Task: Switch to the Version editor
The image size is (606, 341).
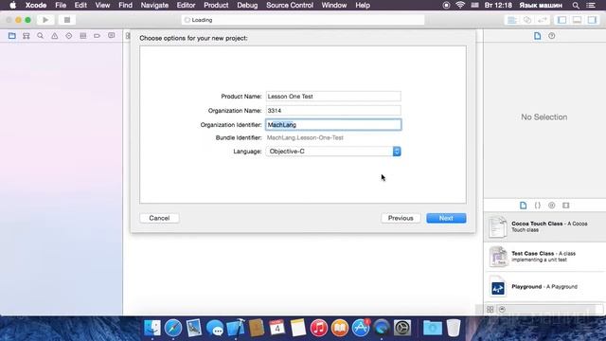Action: (x=543, y=20)
